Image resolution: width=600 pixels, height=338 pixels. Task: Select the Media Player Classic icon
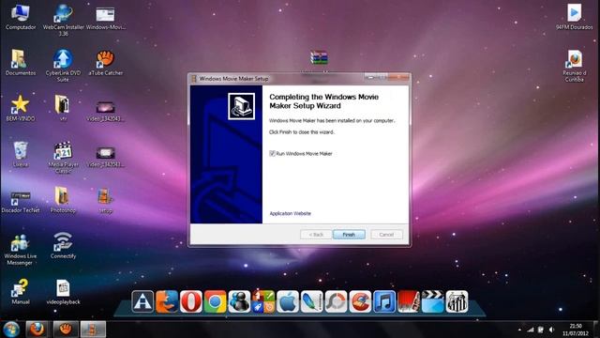tap(63, 157)
